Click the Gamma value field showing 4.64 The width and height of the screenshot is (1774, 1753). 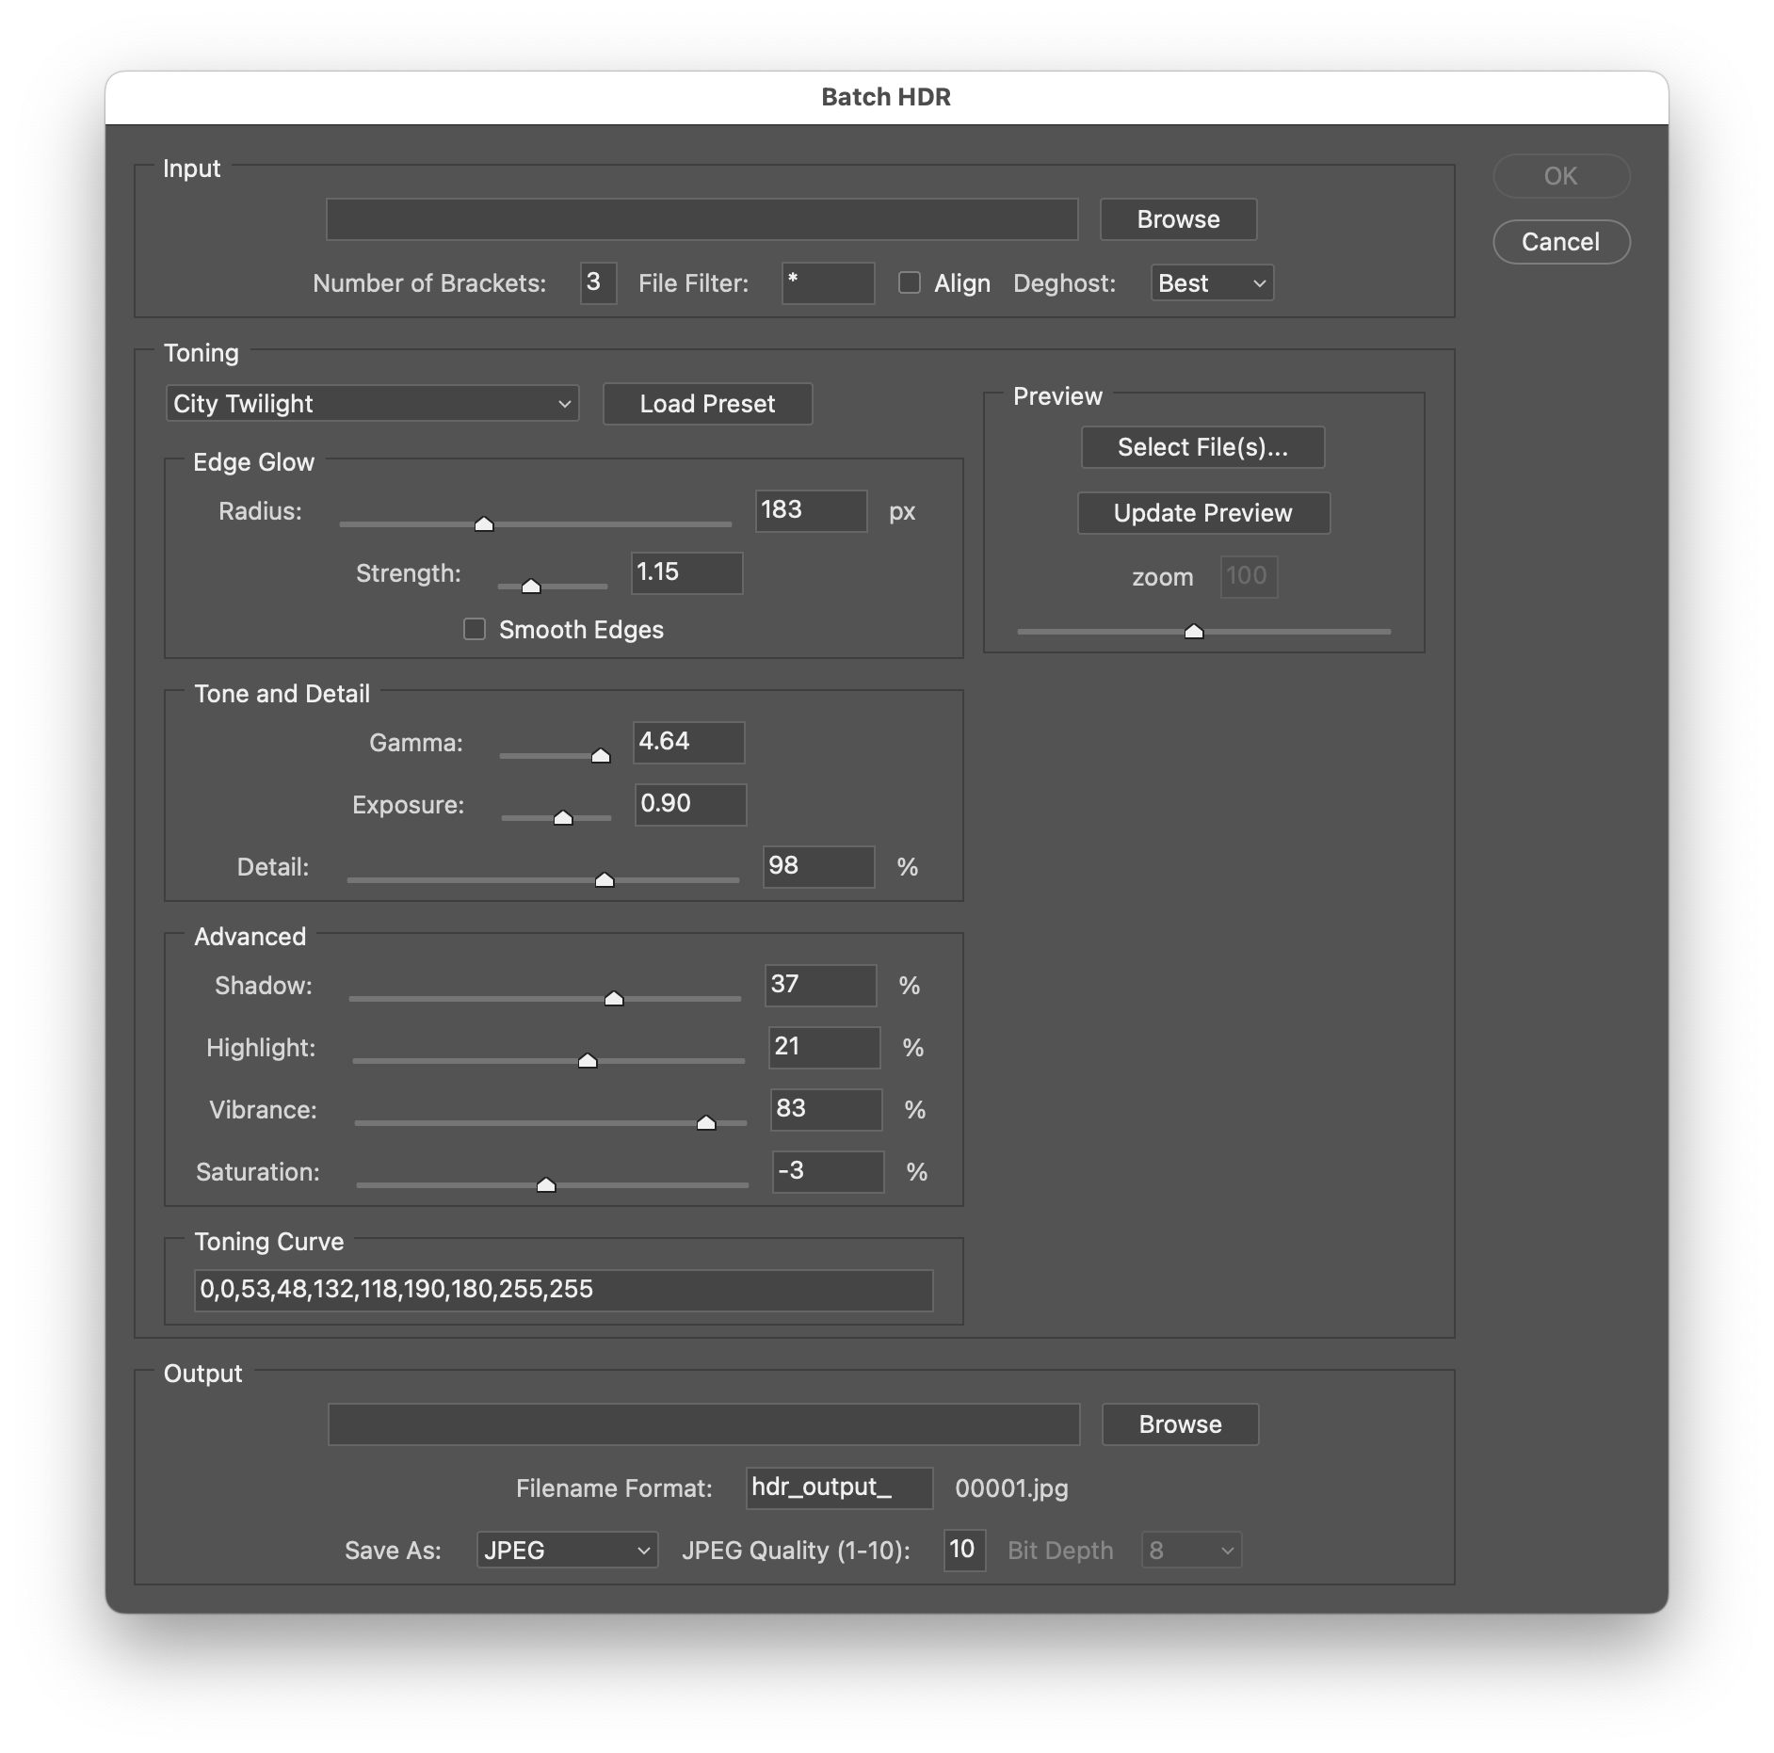point(689,743)
